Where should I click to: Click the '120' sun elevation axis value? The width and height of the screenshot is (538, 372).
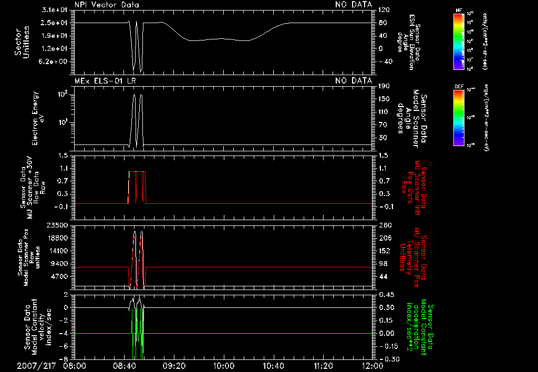[384, 10]
